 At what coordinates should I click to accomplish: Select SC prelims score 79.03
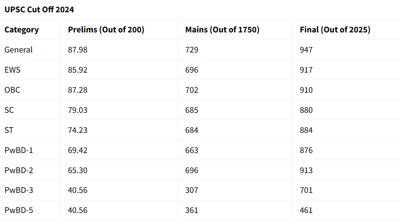coord(78,110)
